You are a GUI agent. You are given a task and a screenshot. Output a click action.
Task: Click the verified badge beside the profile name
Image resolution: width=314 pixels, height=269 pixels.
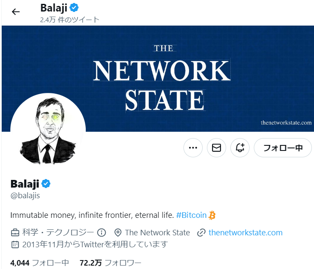pos(46,184)
